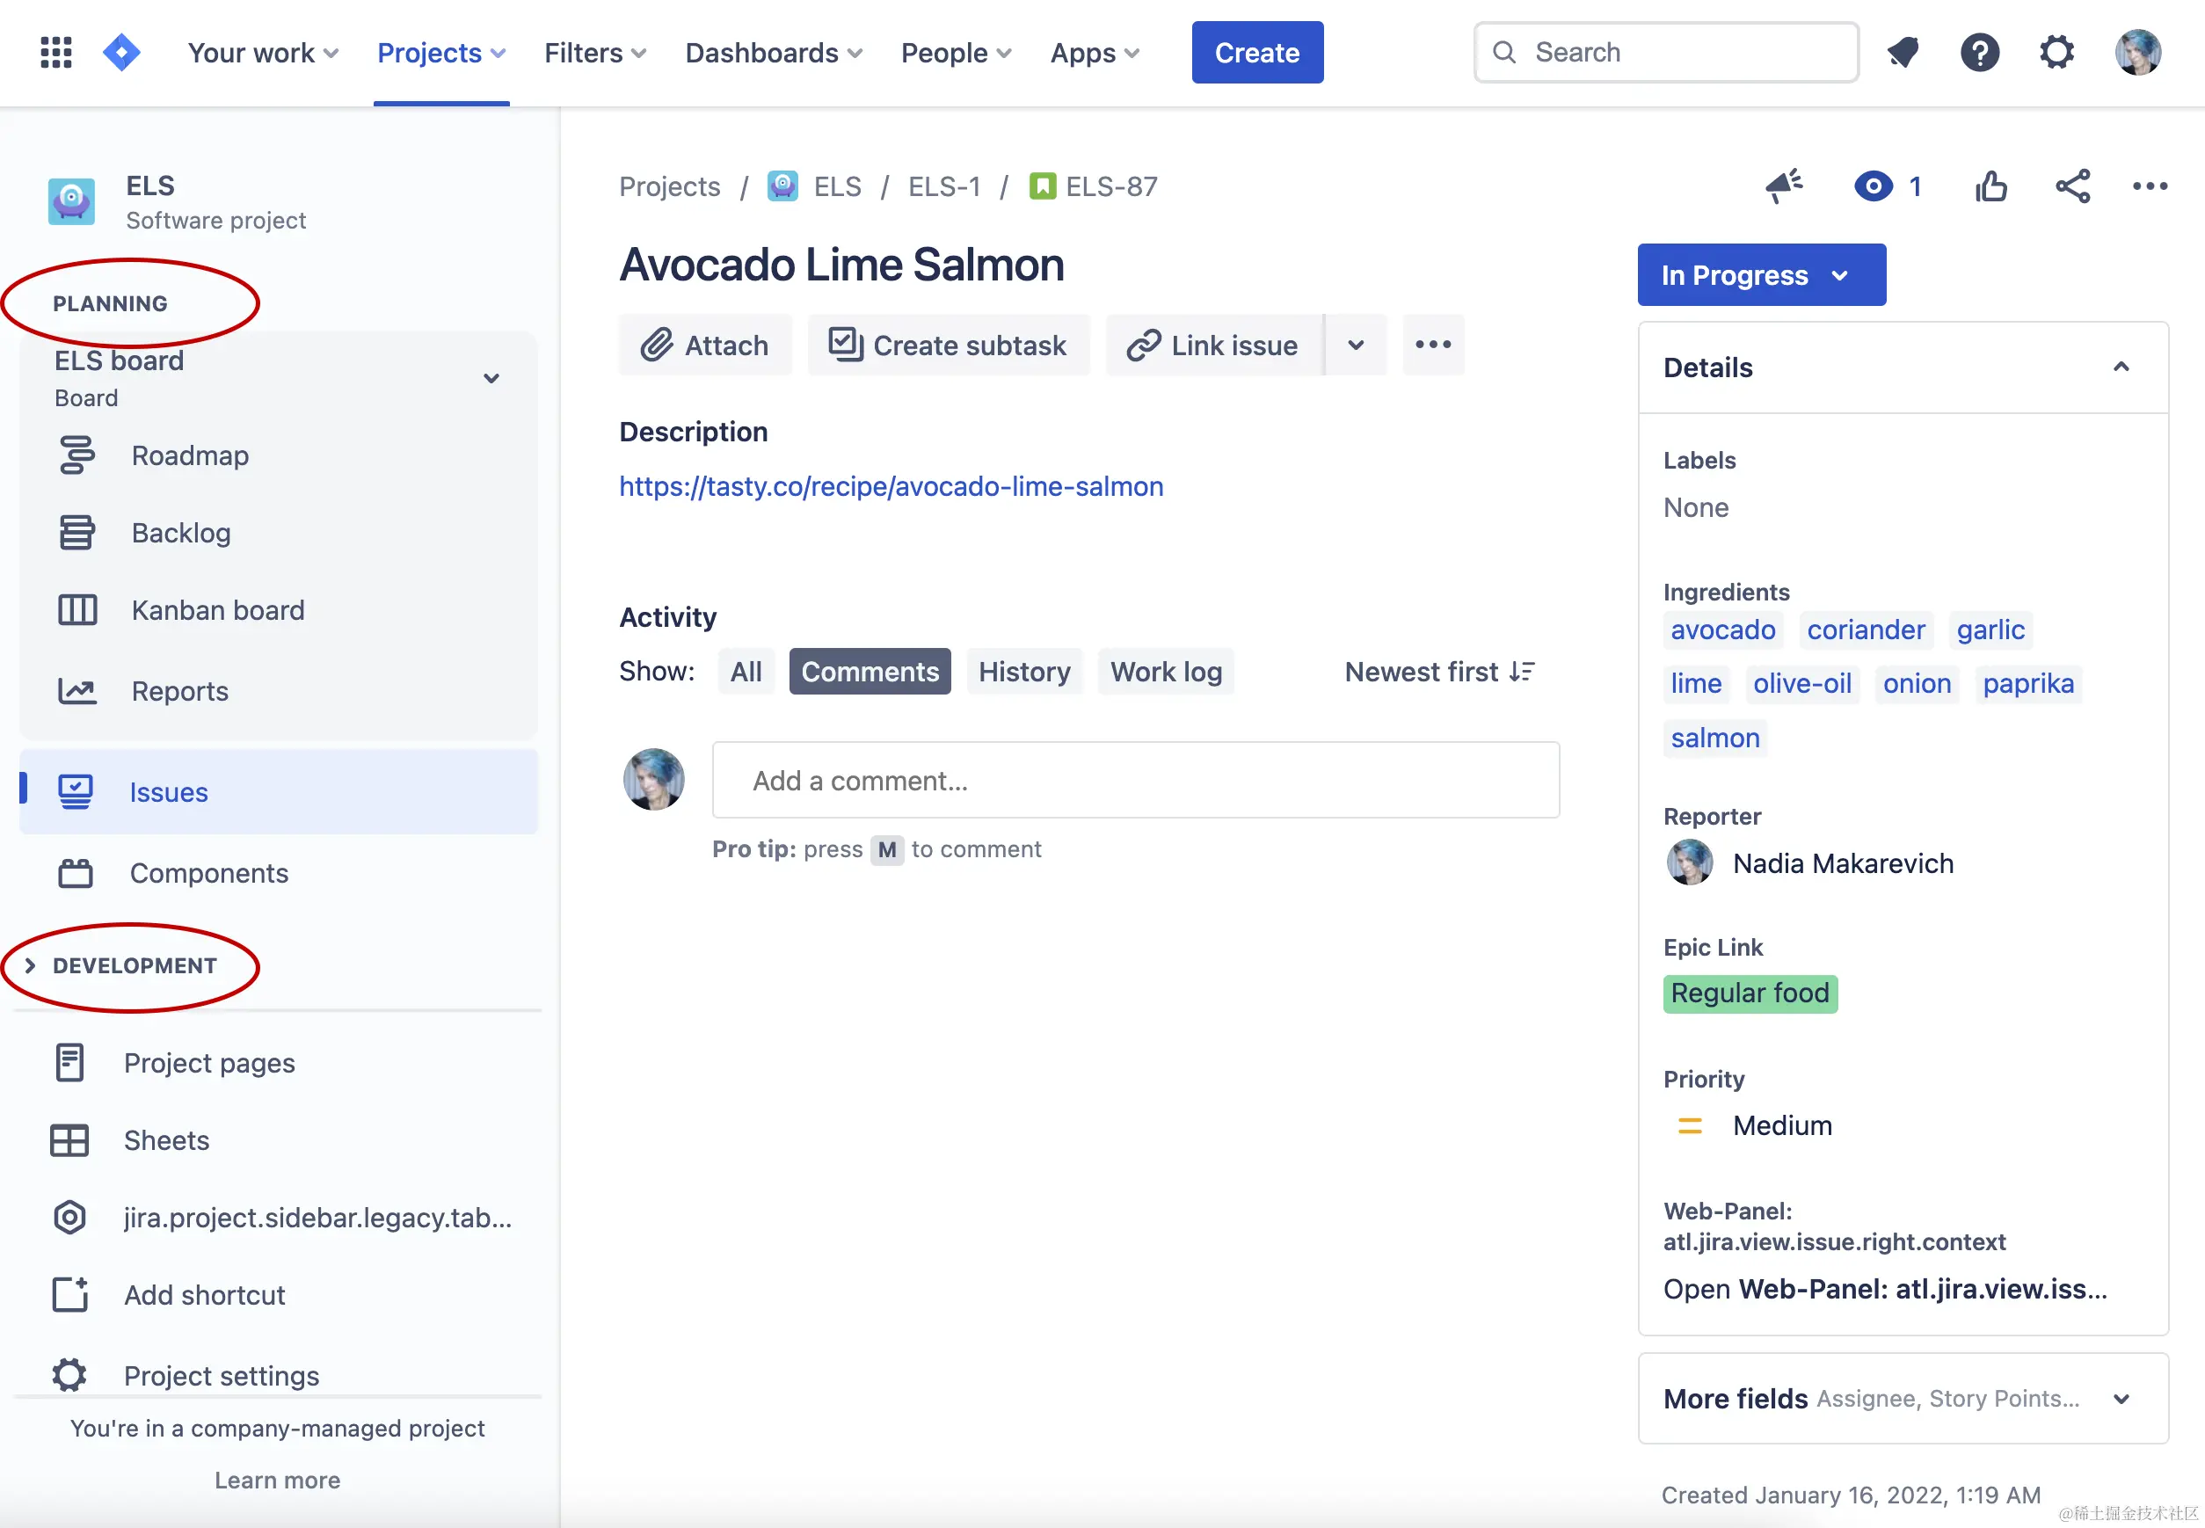Open the app switcher grid icon
The image size is (2205, 1528).
tap(55, 53)
